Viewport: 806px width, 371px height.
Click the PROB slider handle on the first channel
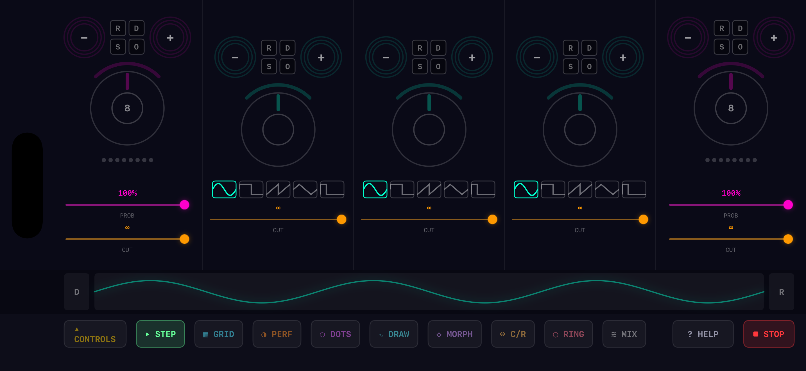pos(185,205)
